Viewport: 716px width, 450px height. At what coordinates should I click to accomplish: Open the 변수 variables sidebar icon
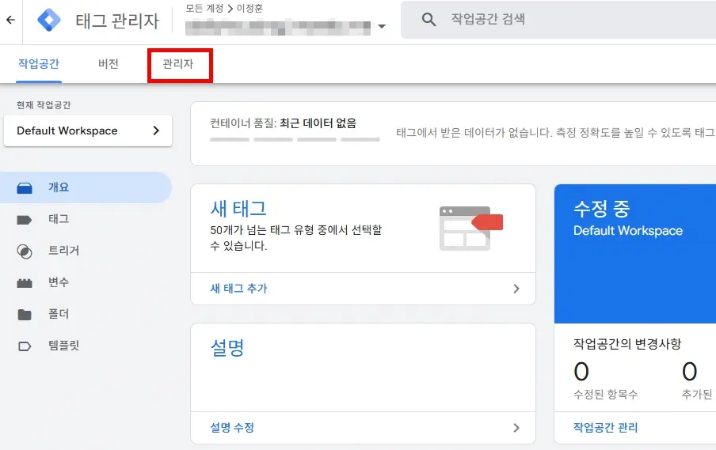tap(25, 283)
